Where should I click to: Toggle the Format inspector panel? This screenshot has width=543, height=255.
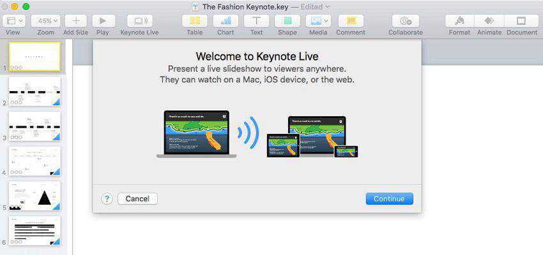(x=459, y=21)
